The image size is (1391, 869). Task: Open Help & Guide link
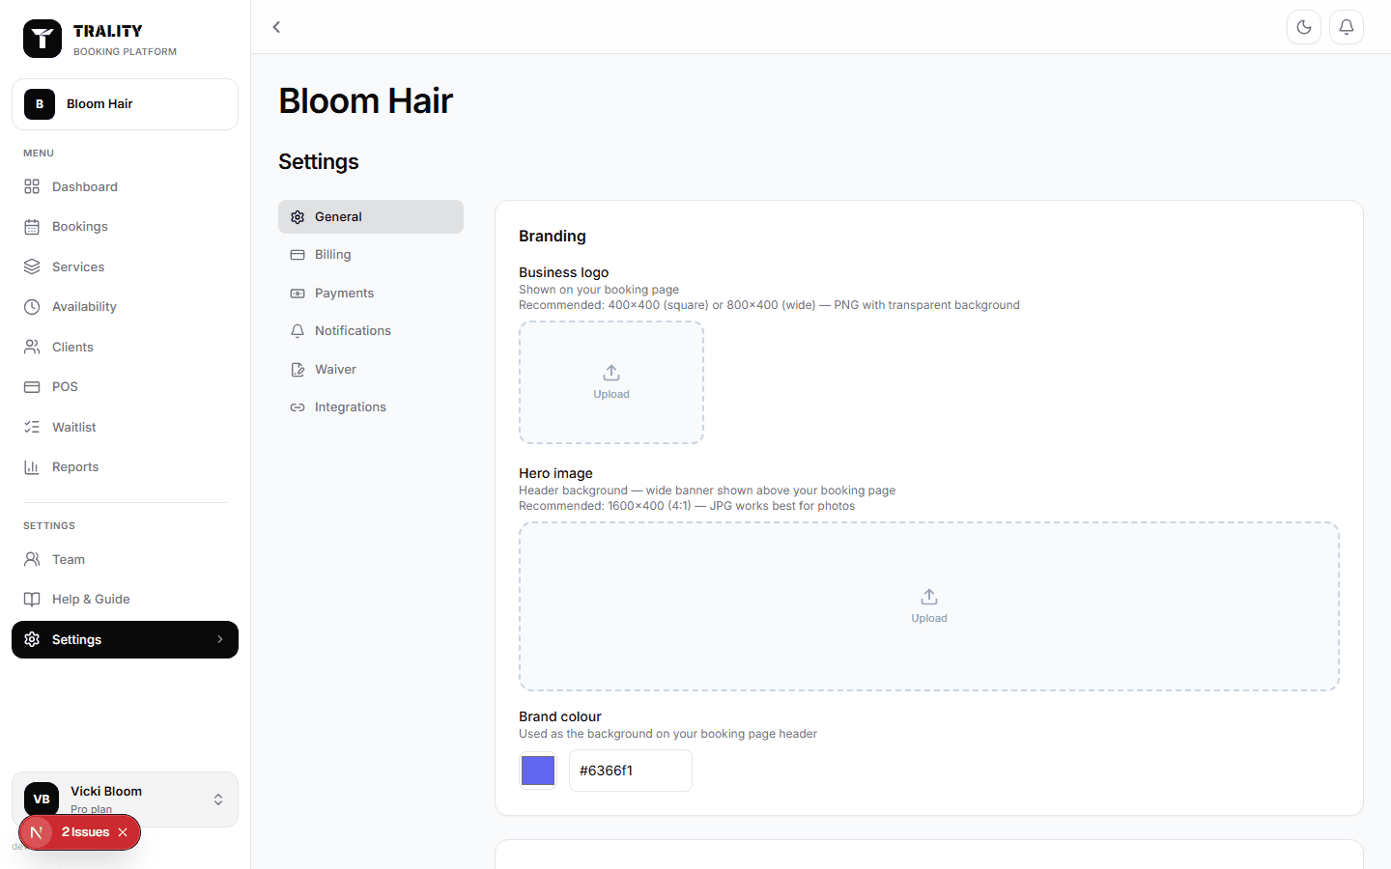(x=125, y=600)
